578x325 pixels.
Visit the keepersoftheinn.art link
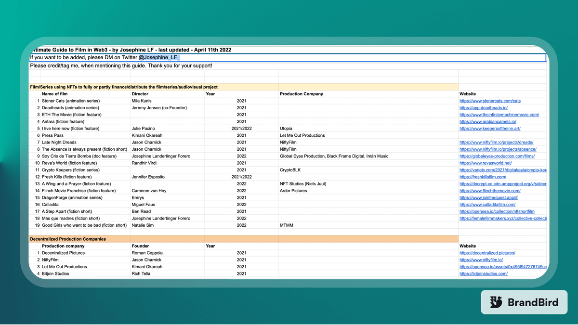tap(490, 129)
